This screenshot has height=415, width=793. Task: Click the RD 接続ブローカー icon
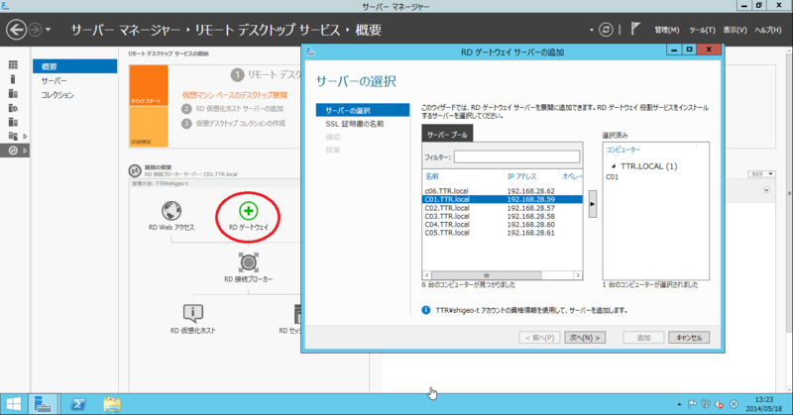click(x=249, y=262)
